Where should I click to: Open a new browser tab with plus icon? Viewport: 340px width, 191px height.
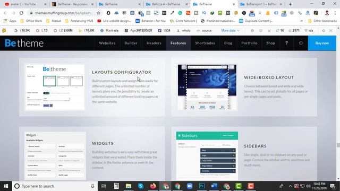point(291,4)
